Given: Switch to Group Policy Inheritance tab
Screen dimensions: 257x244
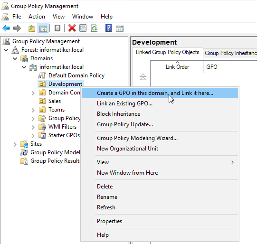Looking at the screenshot, I should pyautogui.click(x=230, y=53).
